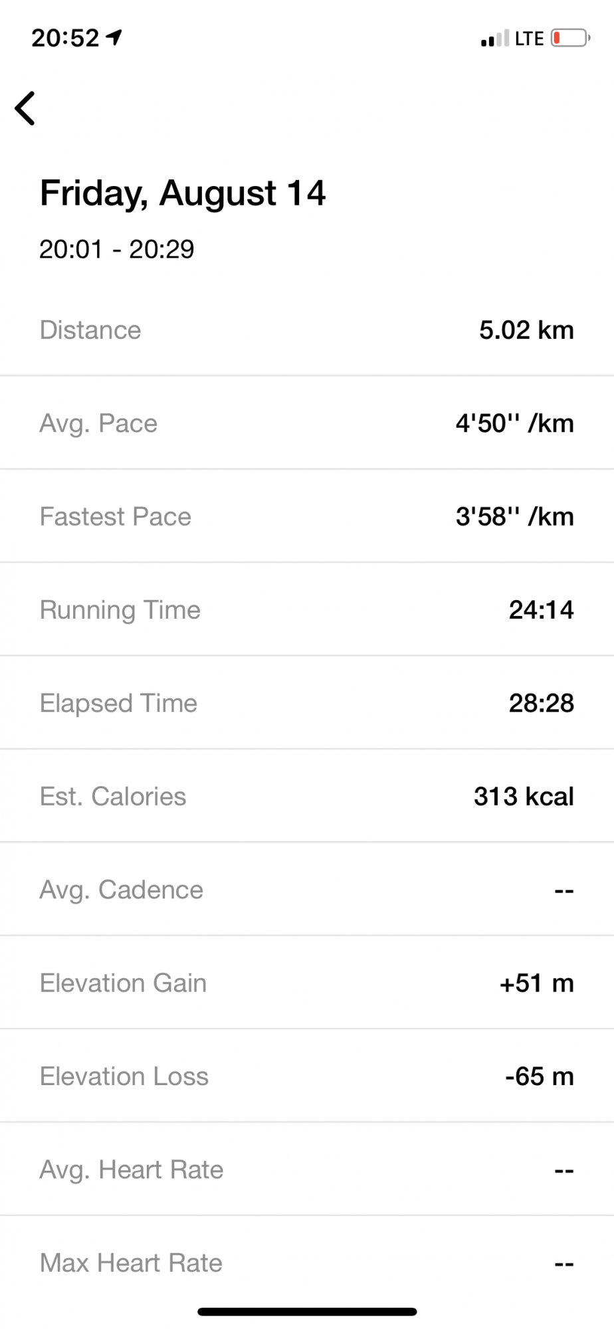Tap the Max Heart Rate row

click(x=307, y=1263)
